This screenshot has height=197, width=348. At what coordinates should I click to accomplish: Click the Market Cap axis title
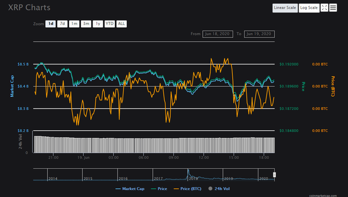tap(12, 86)
